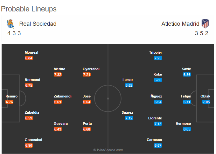Click Oblak's 7.05 rating badge
216x154 pixels.
coord(206,102)
